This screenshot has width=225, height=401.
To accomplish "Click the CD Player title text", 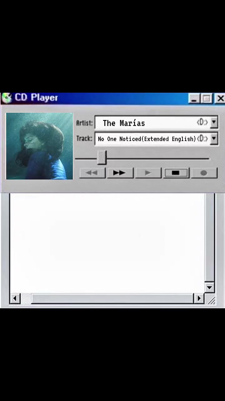I will (x=36, y=98).
